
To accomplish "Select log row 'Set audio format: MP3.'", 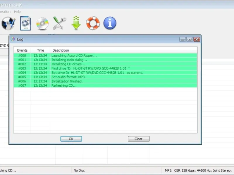I will tap(105, 77).
